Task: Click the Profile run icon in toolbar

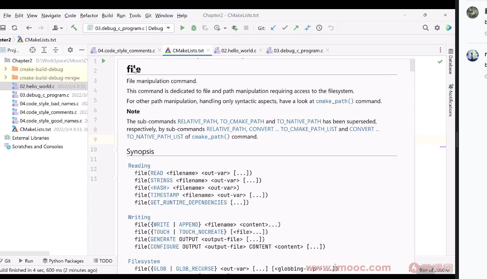Action: click(x=217, y=28)
